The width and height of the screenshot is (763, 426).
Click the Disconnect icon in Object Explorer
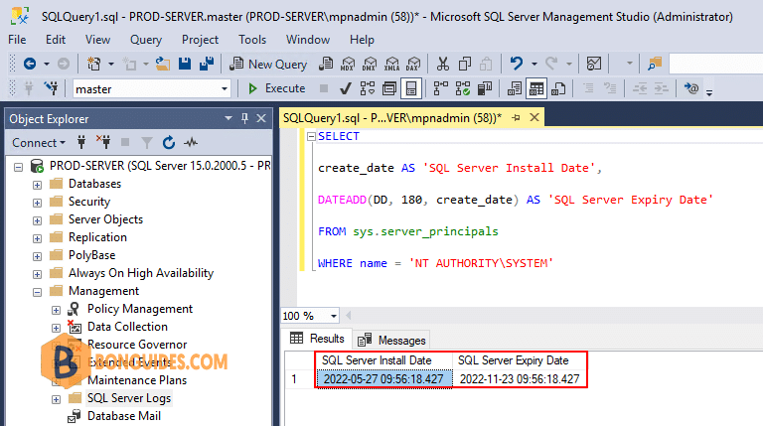coord(103,142)
